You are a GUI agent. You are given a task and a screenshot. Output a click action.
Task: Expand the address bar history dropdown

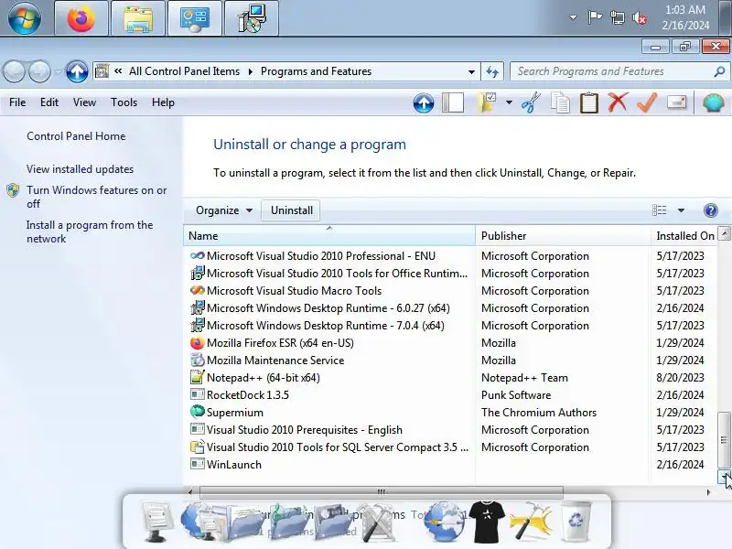471,72
